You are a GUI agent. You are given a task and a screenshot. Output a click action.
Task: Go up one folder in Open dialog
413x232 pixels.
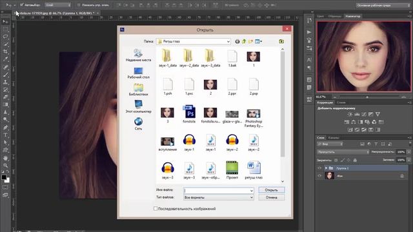[x=244, y=41]
